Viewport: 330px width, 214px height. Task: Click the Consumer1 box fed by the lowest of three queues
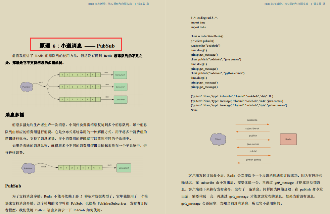[121, 100]
